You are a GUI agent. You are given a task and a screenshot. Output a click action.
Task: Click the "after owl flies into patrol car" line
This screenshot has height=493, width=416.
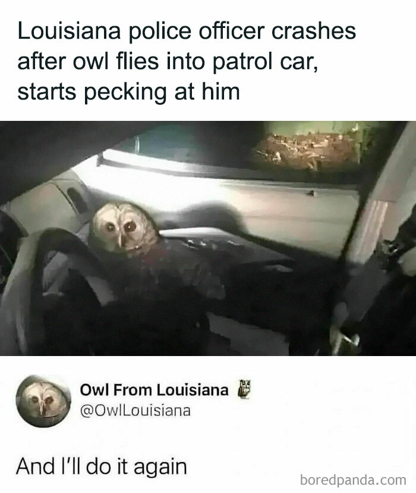[x=168, y=61]
